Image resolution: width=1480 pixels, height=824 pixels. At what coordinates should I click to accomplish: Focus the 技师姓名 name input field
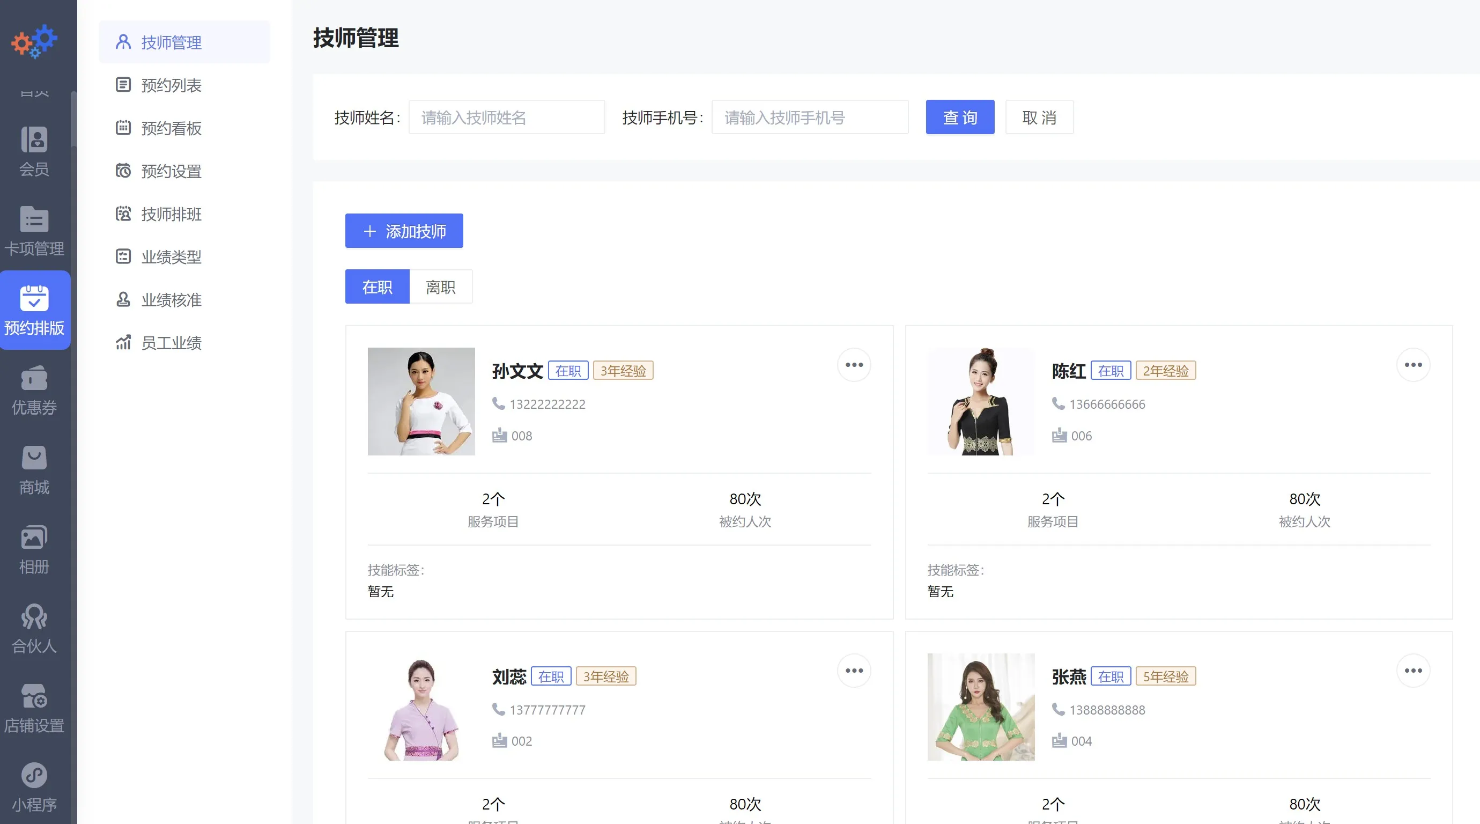point(507,117)
